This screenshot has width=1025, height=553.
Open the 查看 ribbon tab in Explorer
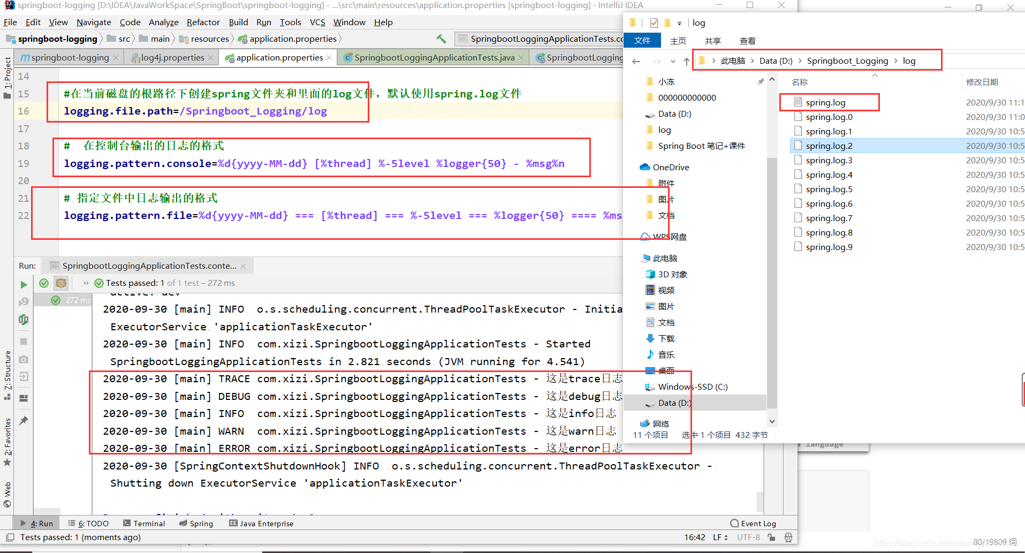click(x=748, y=41)
